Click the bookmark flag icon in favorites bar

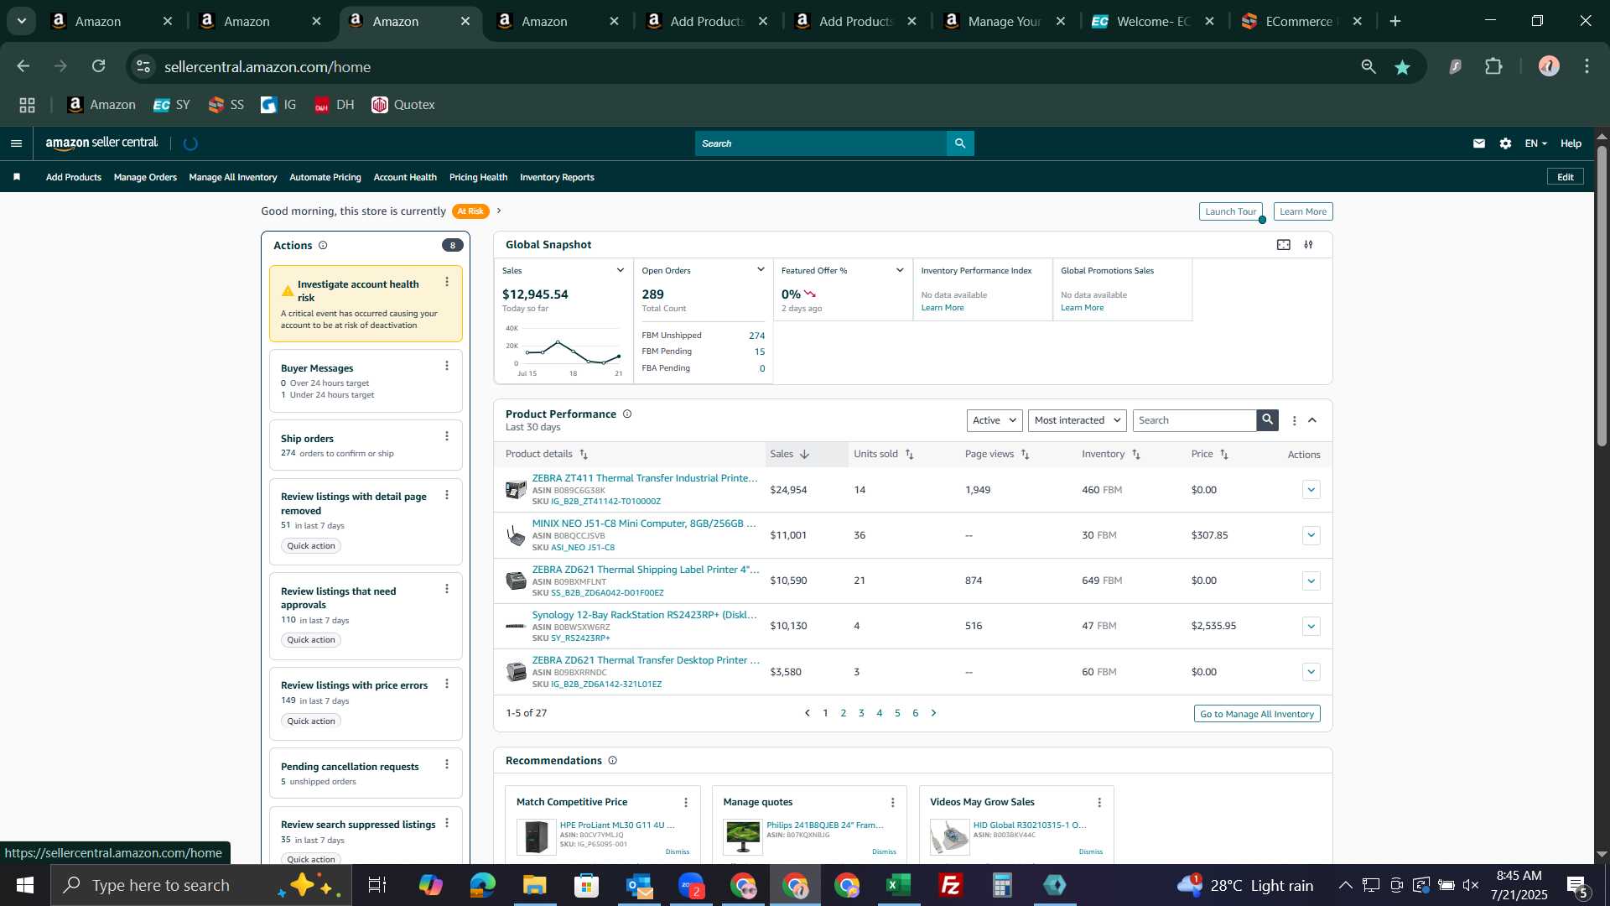17,177
